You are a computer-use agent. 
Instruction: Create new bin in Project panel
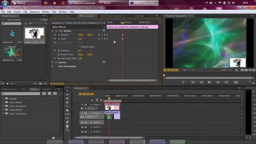[x=41, y=84]
